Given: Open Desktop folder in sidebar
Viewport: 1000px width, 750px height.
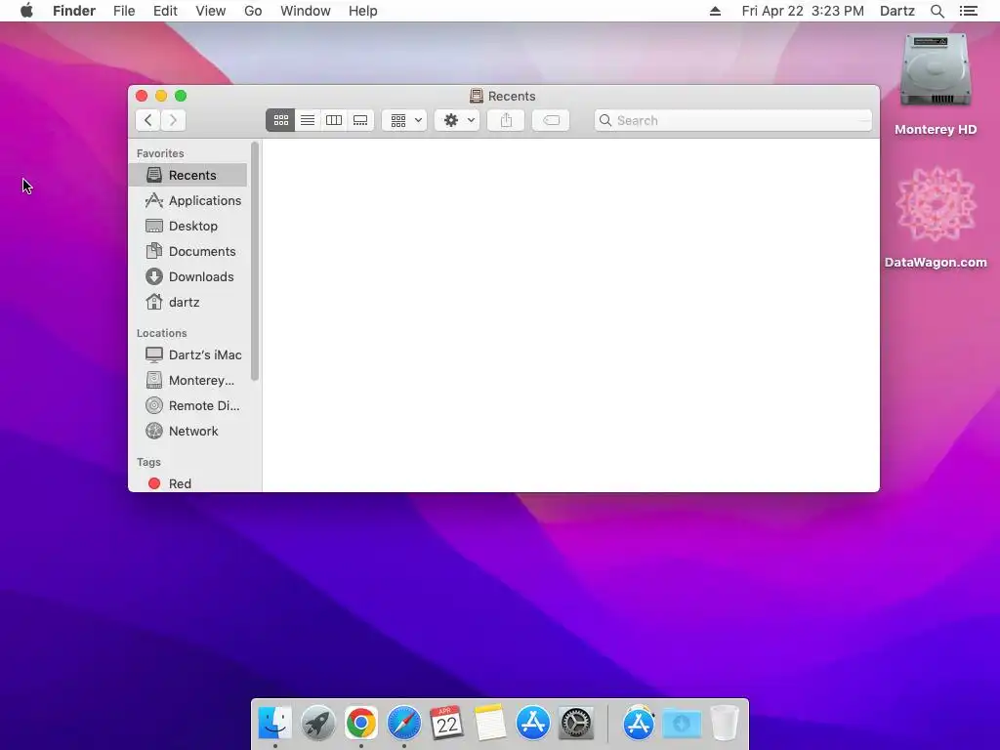Looking at the screenshot, I should pyautogui.click(x=187, y=227).
